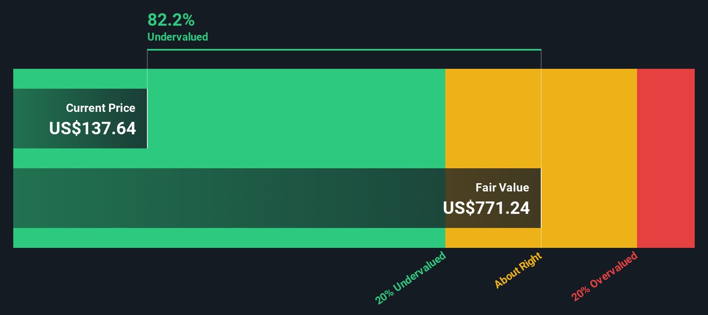Click the bright green zone right of Current Price

click(295, 118)
